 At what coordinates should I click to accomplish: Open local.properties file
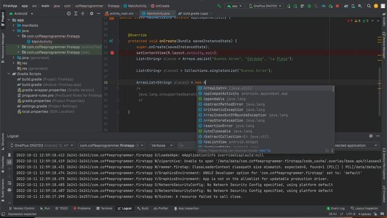pyautogui.click(x=46, y=111)
